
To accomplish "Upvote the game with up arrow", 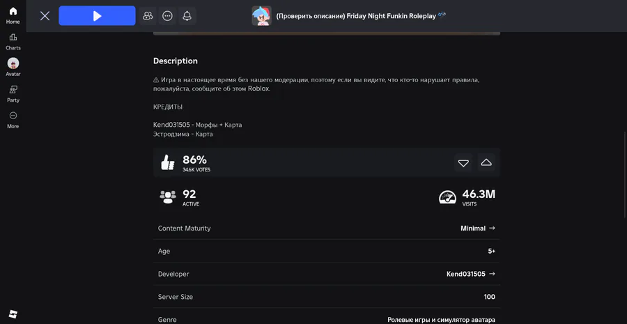I will [x=486, y=162].
